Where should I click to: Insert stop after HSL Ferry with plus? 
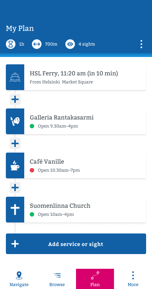[15, 99]
